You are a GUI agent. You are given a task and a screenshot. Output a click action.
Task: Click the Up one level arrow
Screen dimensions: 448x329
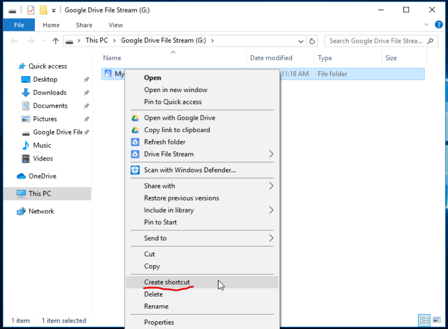pos(56,41)
